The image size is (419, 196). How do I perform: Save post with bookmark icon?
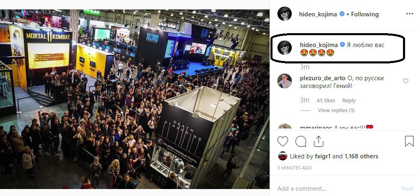click(x=409, y=141)
